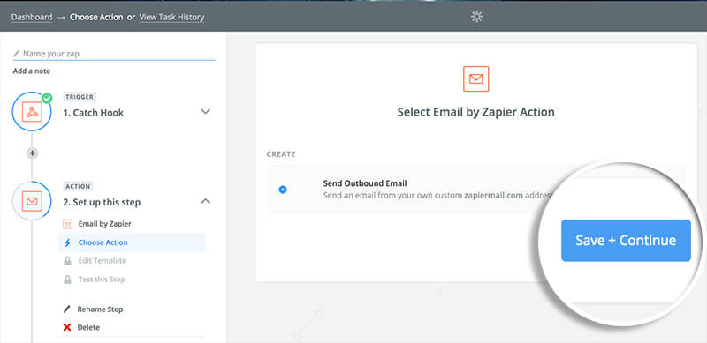Click the small Email by Zapier app icon
The image size is (707, 343).
pos(67,224)
